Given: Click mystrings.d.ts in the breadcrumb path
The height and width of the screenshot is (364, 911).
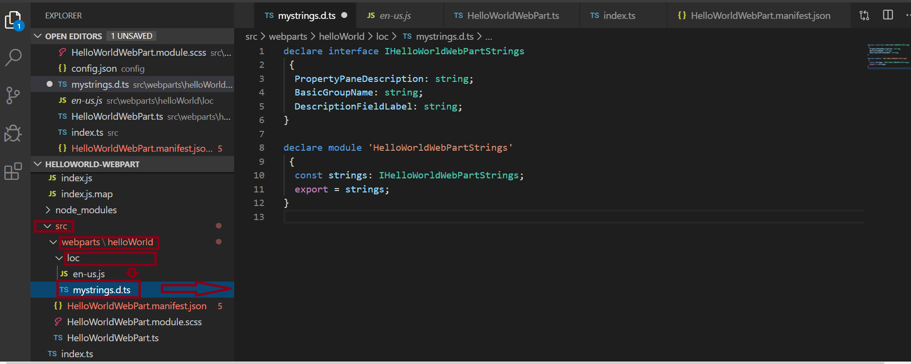Looking at the screenshot, I should (445, 36).
